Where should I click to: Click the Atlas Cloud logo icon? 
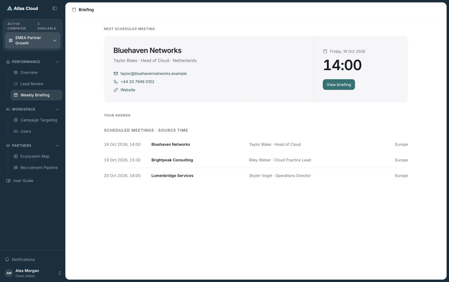click(x=10, y=8)
